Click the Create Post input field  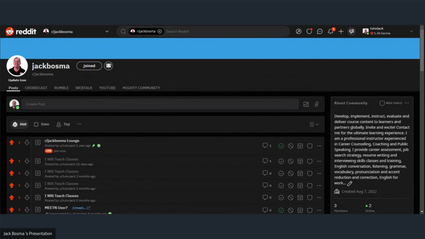pos(160,104)
